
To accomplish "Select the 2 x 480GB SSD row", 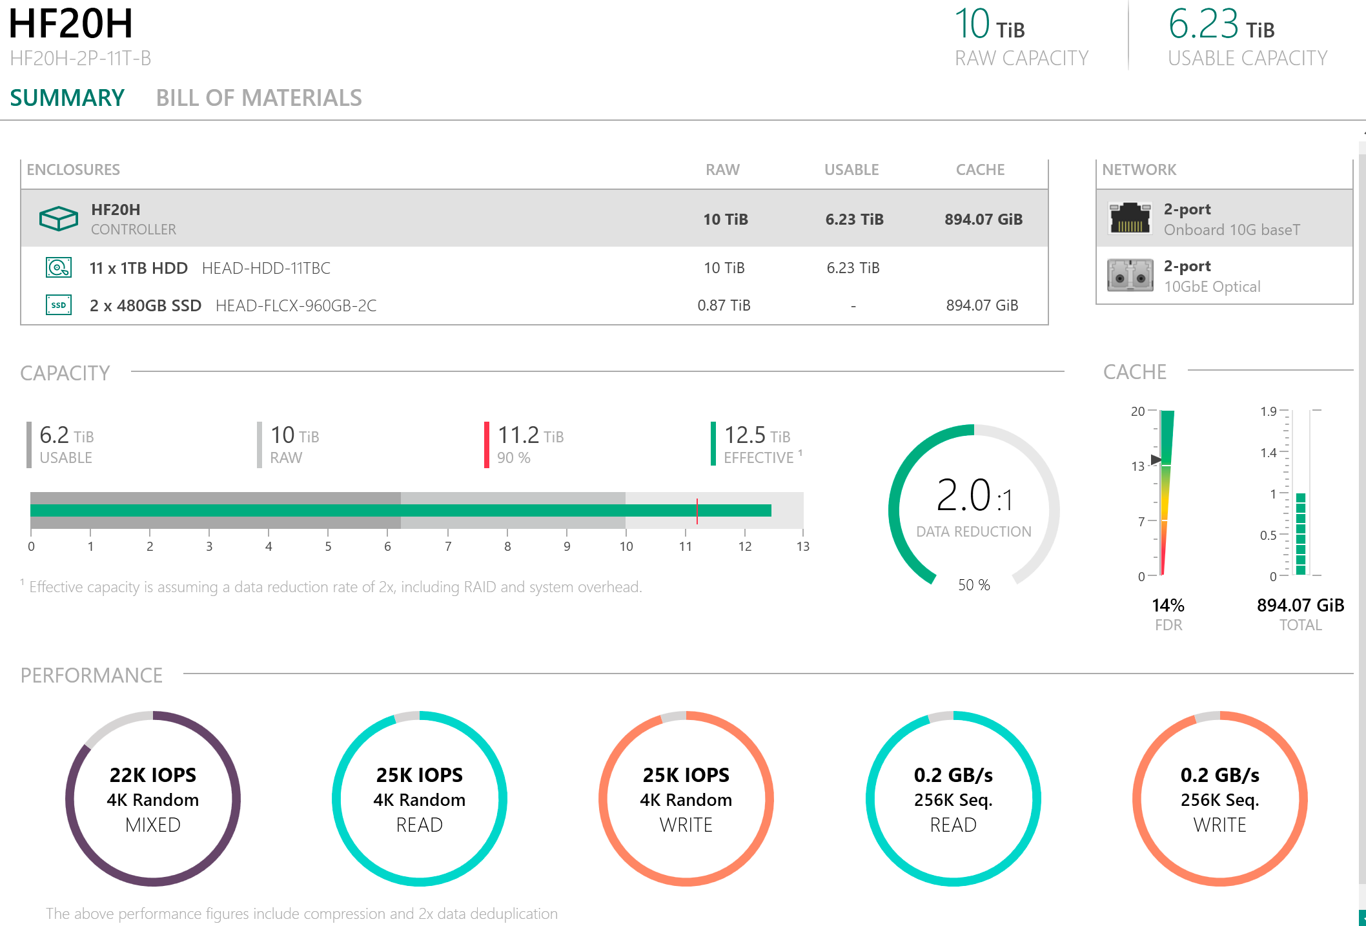I will [x=535, y=305].
